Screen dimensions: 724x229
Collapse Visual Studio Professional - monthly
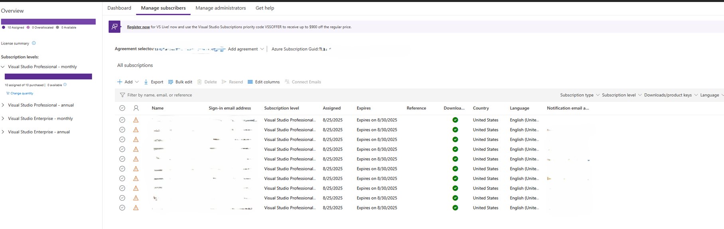3,67
